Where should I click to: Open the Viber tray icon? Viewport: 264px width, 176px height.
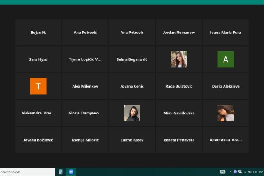235,172
